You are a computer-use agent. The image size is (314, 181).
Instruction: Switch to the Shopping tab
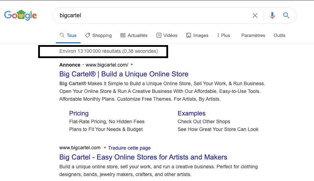click(99, 36)
